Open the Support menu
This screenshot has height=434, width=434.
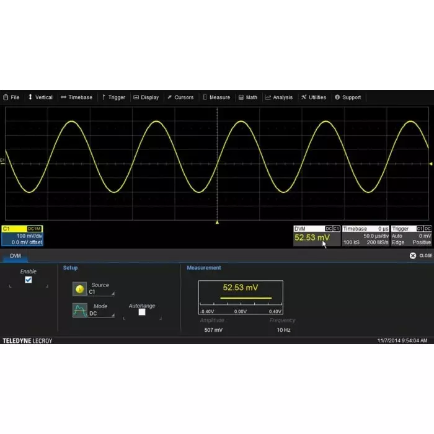pyautogui.click(x=348, y=97)
